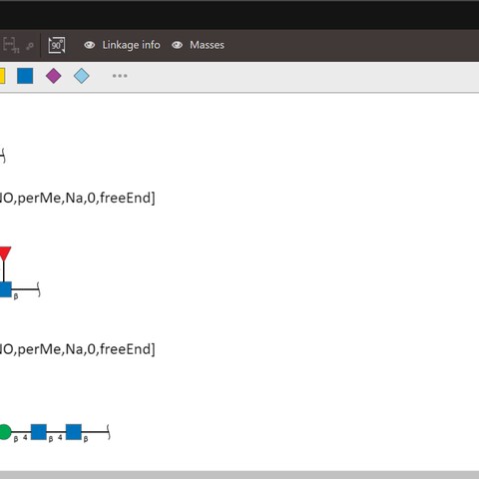
Task: Click the Masses label
Action: coord(207,45)
